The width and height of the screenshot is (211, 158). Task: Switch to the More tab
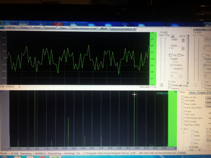(x=192, y=93)
